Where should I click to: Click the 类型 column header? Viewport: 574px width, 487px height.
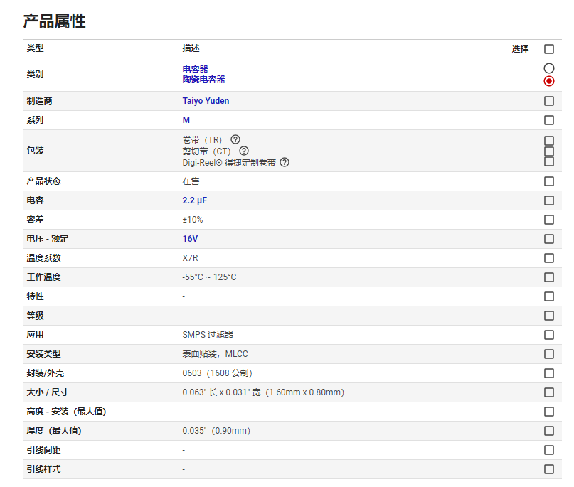(35, 48)
